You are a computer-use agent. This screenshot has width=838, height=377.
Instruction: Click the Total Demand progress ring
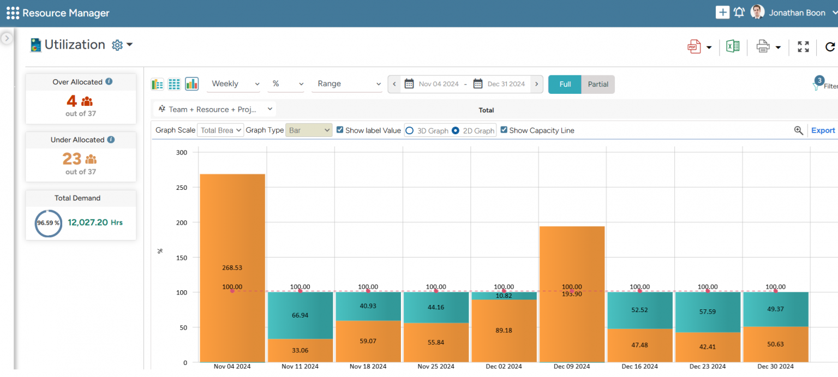pyautogui.click(x=48, y=223)
